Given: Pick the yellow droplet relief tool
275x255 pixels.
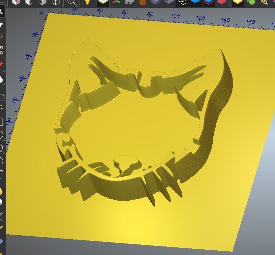Looking at the screenshot, I should (x=1, y=191).
